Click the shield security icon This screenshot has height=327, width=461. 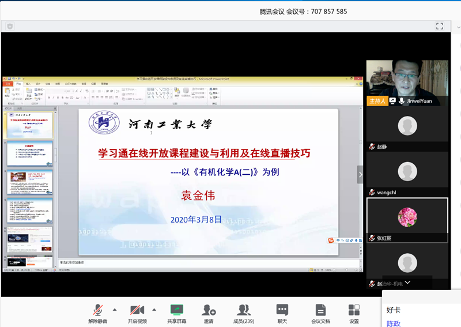coord(10,26)
